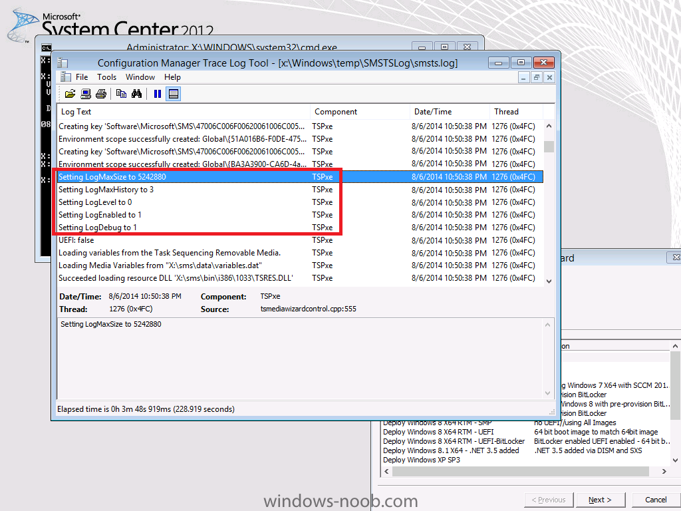The height and width of the screenshot is (511, 681).
Task: Click the log list scroll up arrow
Action: [549, 126]
